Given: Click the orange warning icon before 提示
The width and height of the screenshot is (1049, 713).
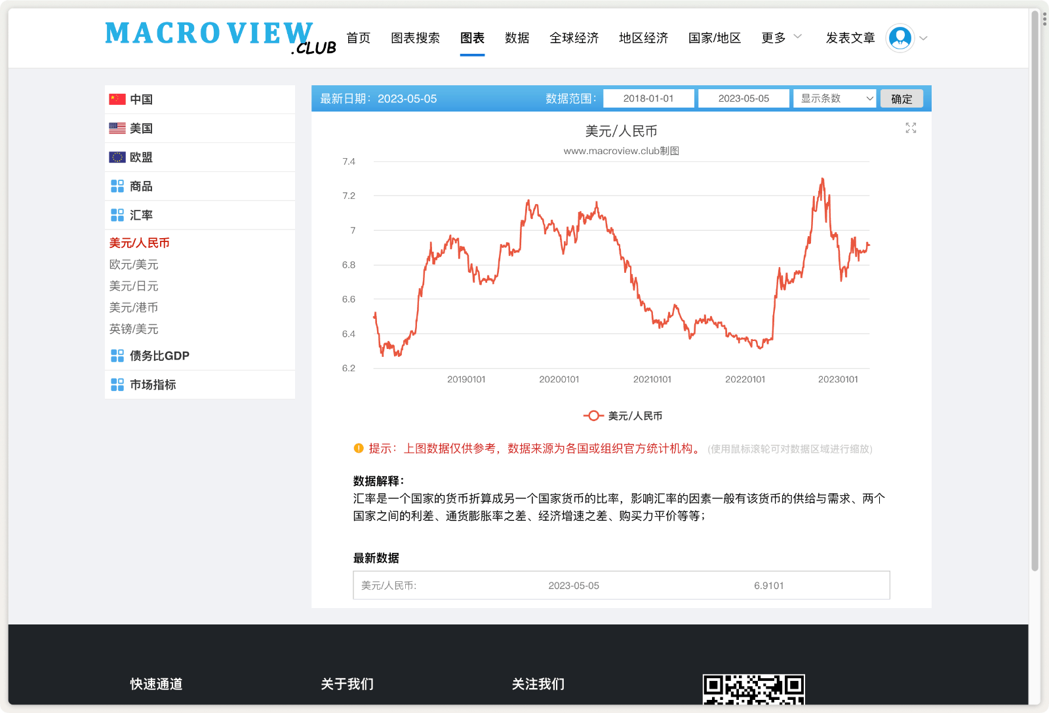Looking at the screenshot, I should [x=358, y=449].
